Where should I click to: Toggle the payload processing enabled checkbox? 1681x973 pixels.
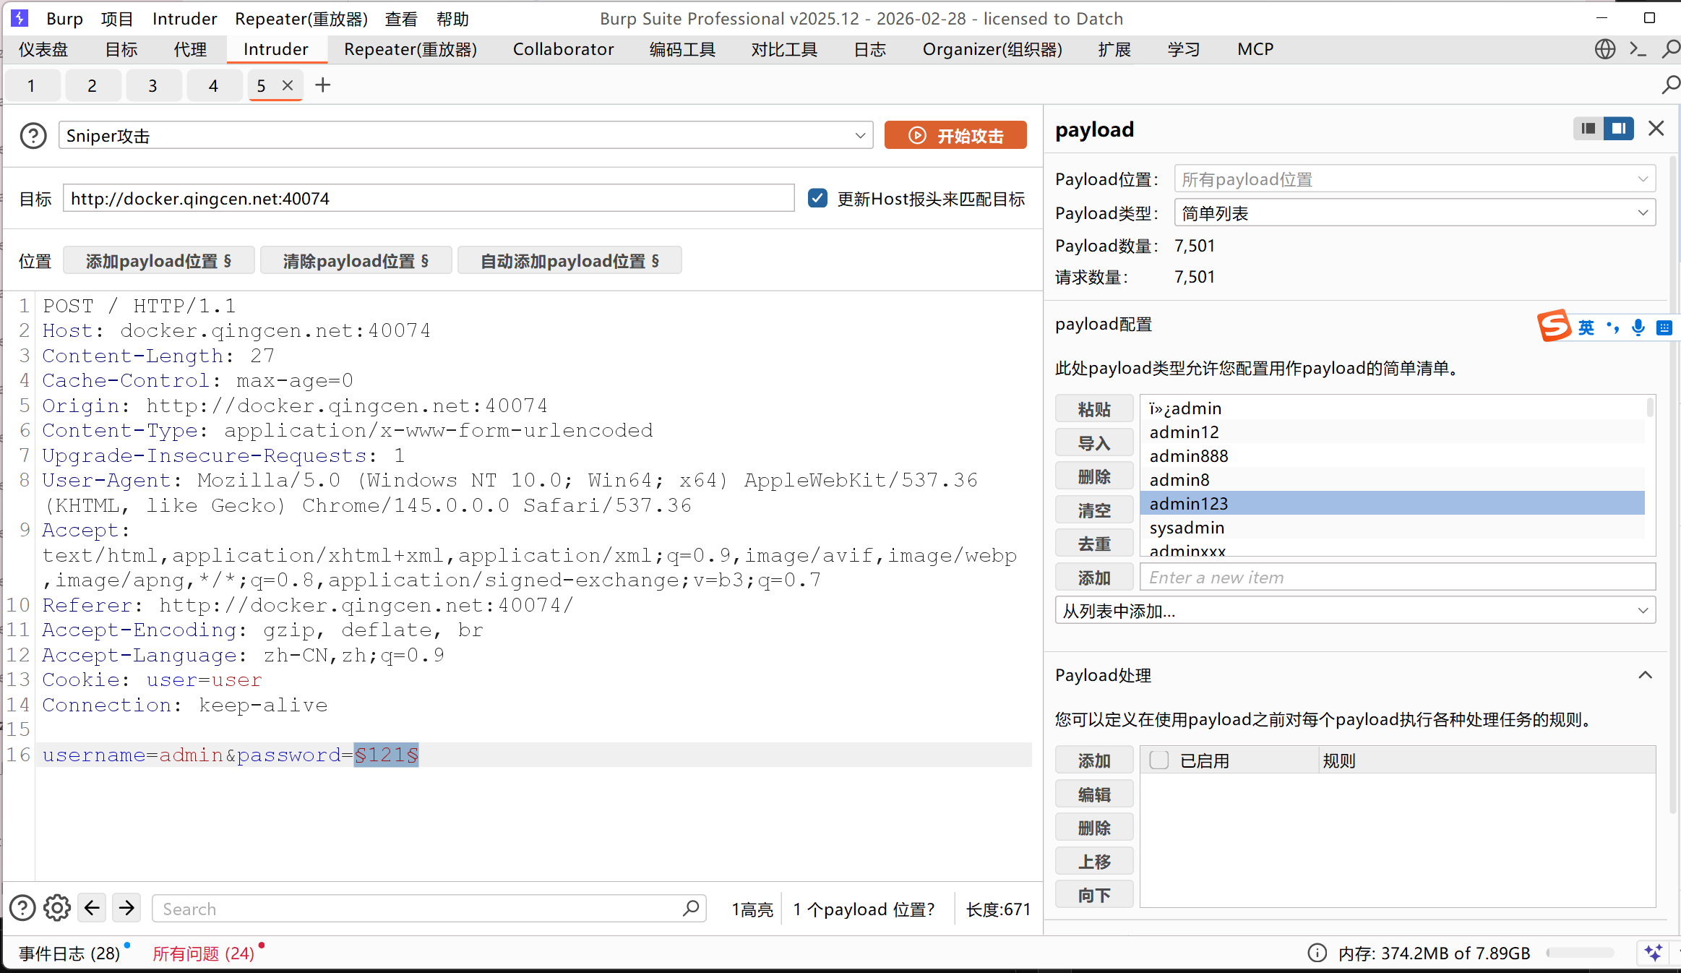click(x=1159, y=760)
